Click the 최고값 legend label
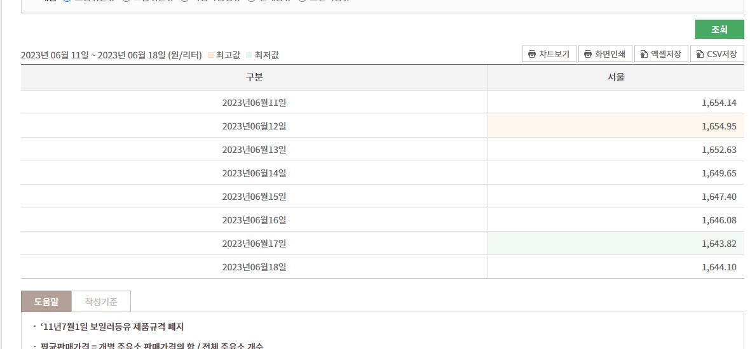Viewport: 750px width, 349px height. (228, 55)
